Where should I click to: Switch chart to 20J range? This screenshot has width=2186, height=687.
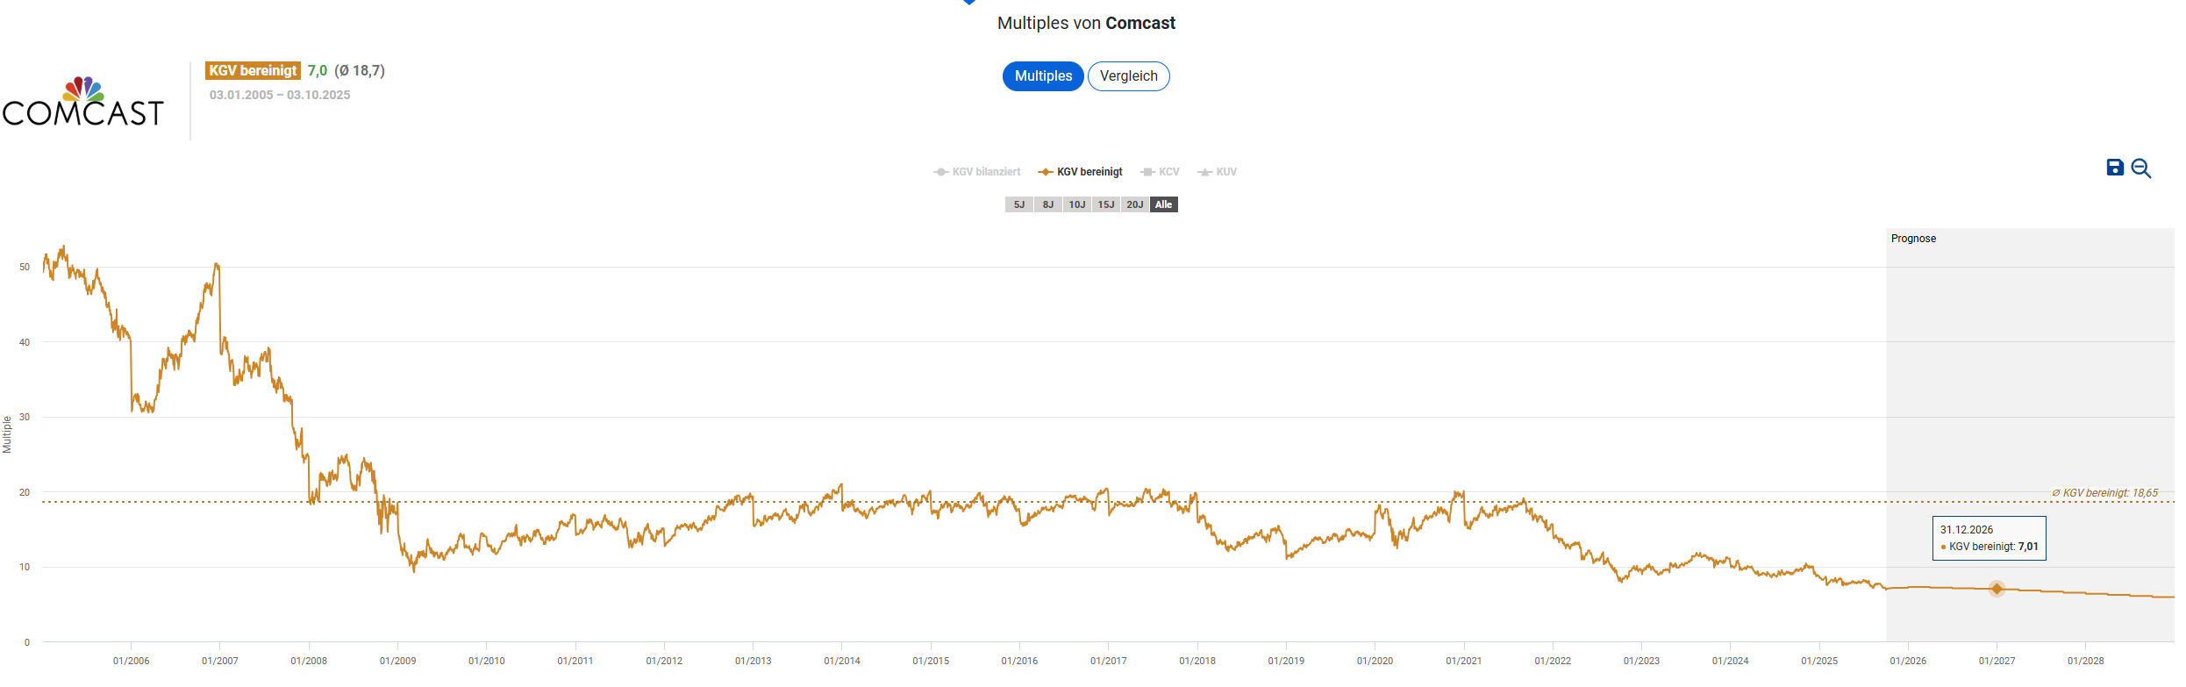pyautogui.click(x=1134, y=204)
